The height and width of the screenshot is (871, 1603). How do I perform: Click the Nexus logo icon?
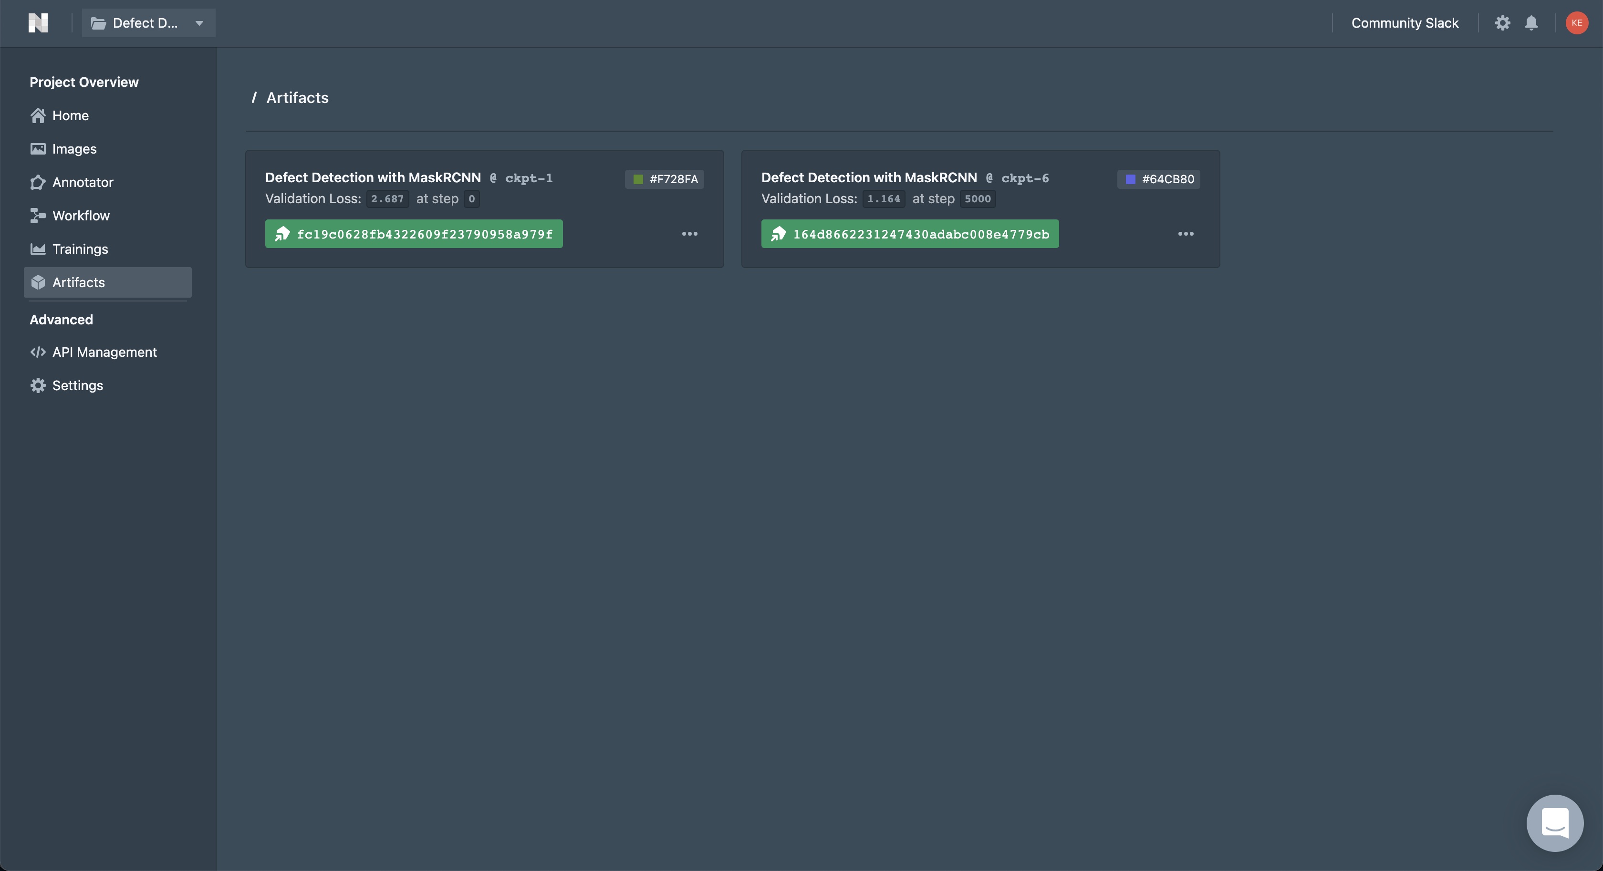(x=38, y=23)
